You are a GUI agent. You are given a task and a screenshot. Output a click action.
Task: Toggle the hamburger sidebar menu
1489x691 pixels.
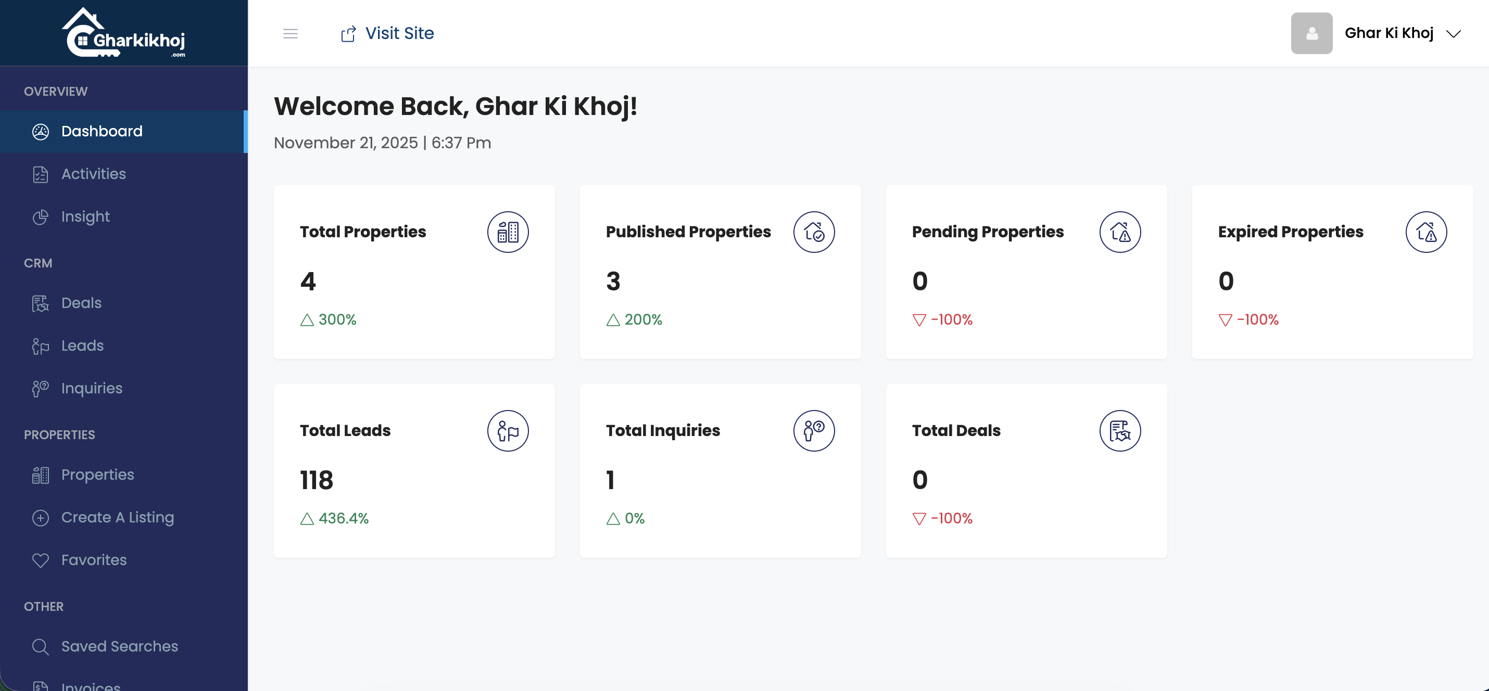(x=290, y=33)
